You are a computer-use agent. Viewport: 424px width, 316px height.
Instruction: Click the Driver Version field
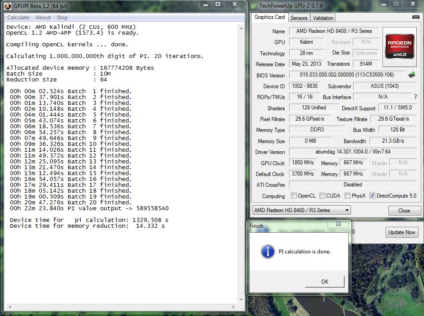[353, 152]
